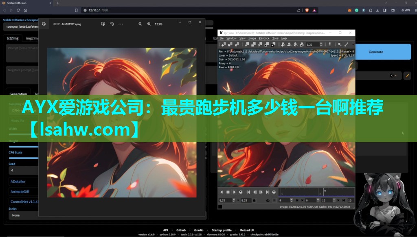Screen dimensions: 417x237
Task: Click the in-point field showing 0
Action: tap(312, 200)
